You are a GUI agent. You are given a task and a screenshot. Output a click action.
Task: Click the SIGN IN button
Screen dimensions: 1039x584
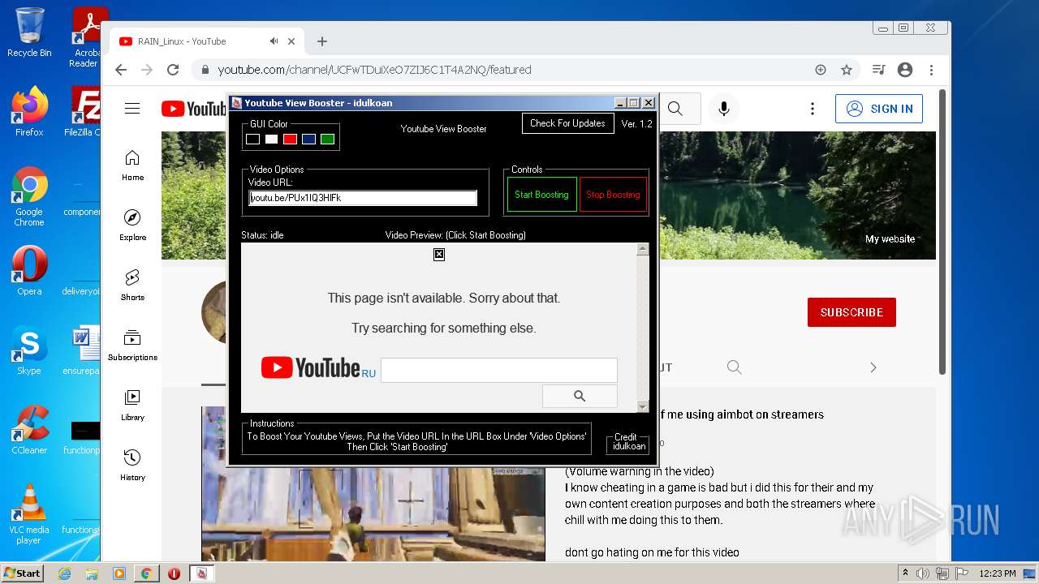879,109
